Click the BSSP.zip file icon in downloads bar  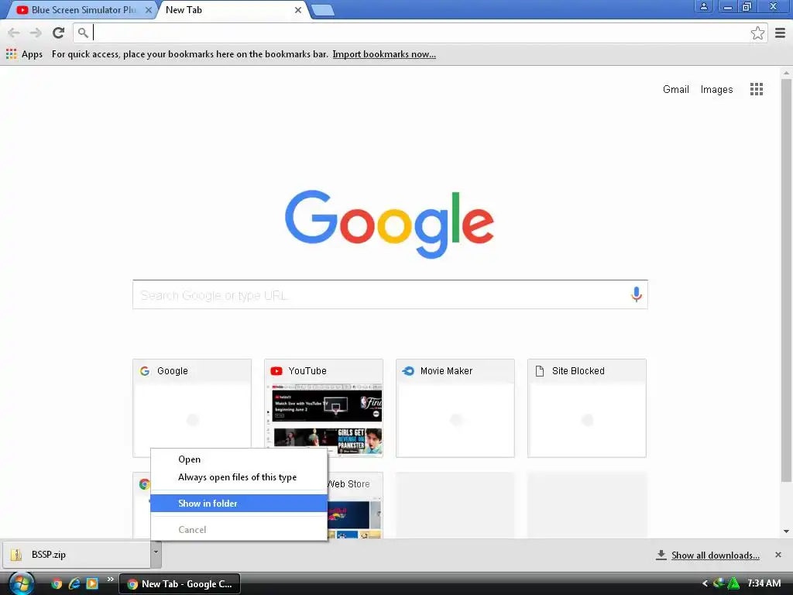tap(17, 555)
